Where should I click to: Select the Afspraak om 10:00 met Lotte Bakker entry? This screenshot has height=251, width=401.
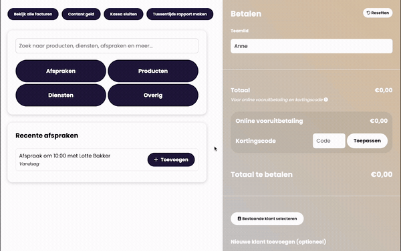click(65, 156)
